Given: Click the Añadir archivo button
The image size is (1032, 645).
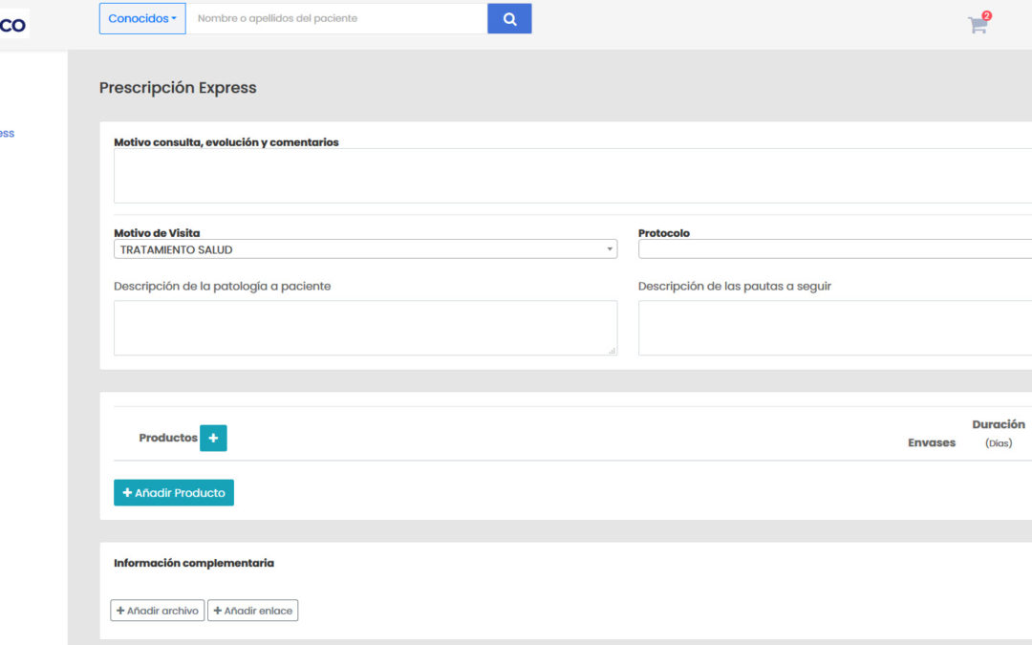Looking at the screenshot, I should (158, 611).
